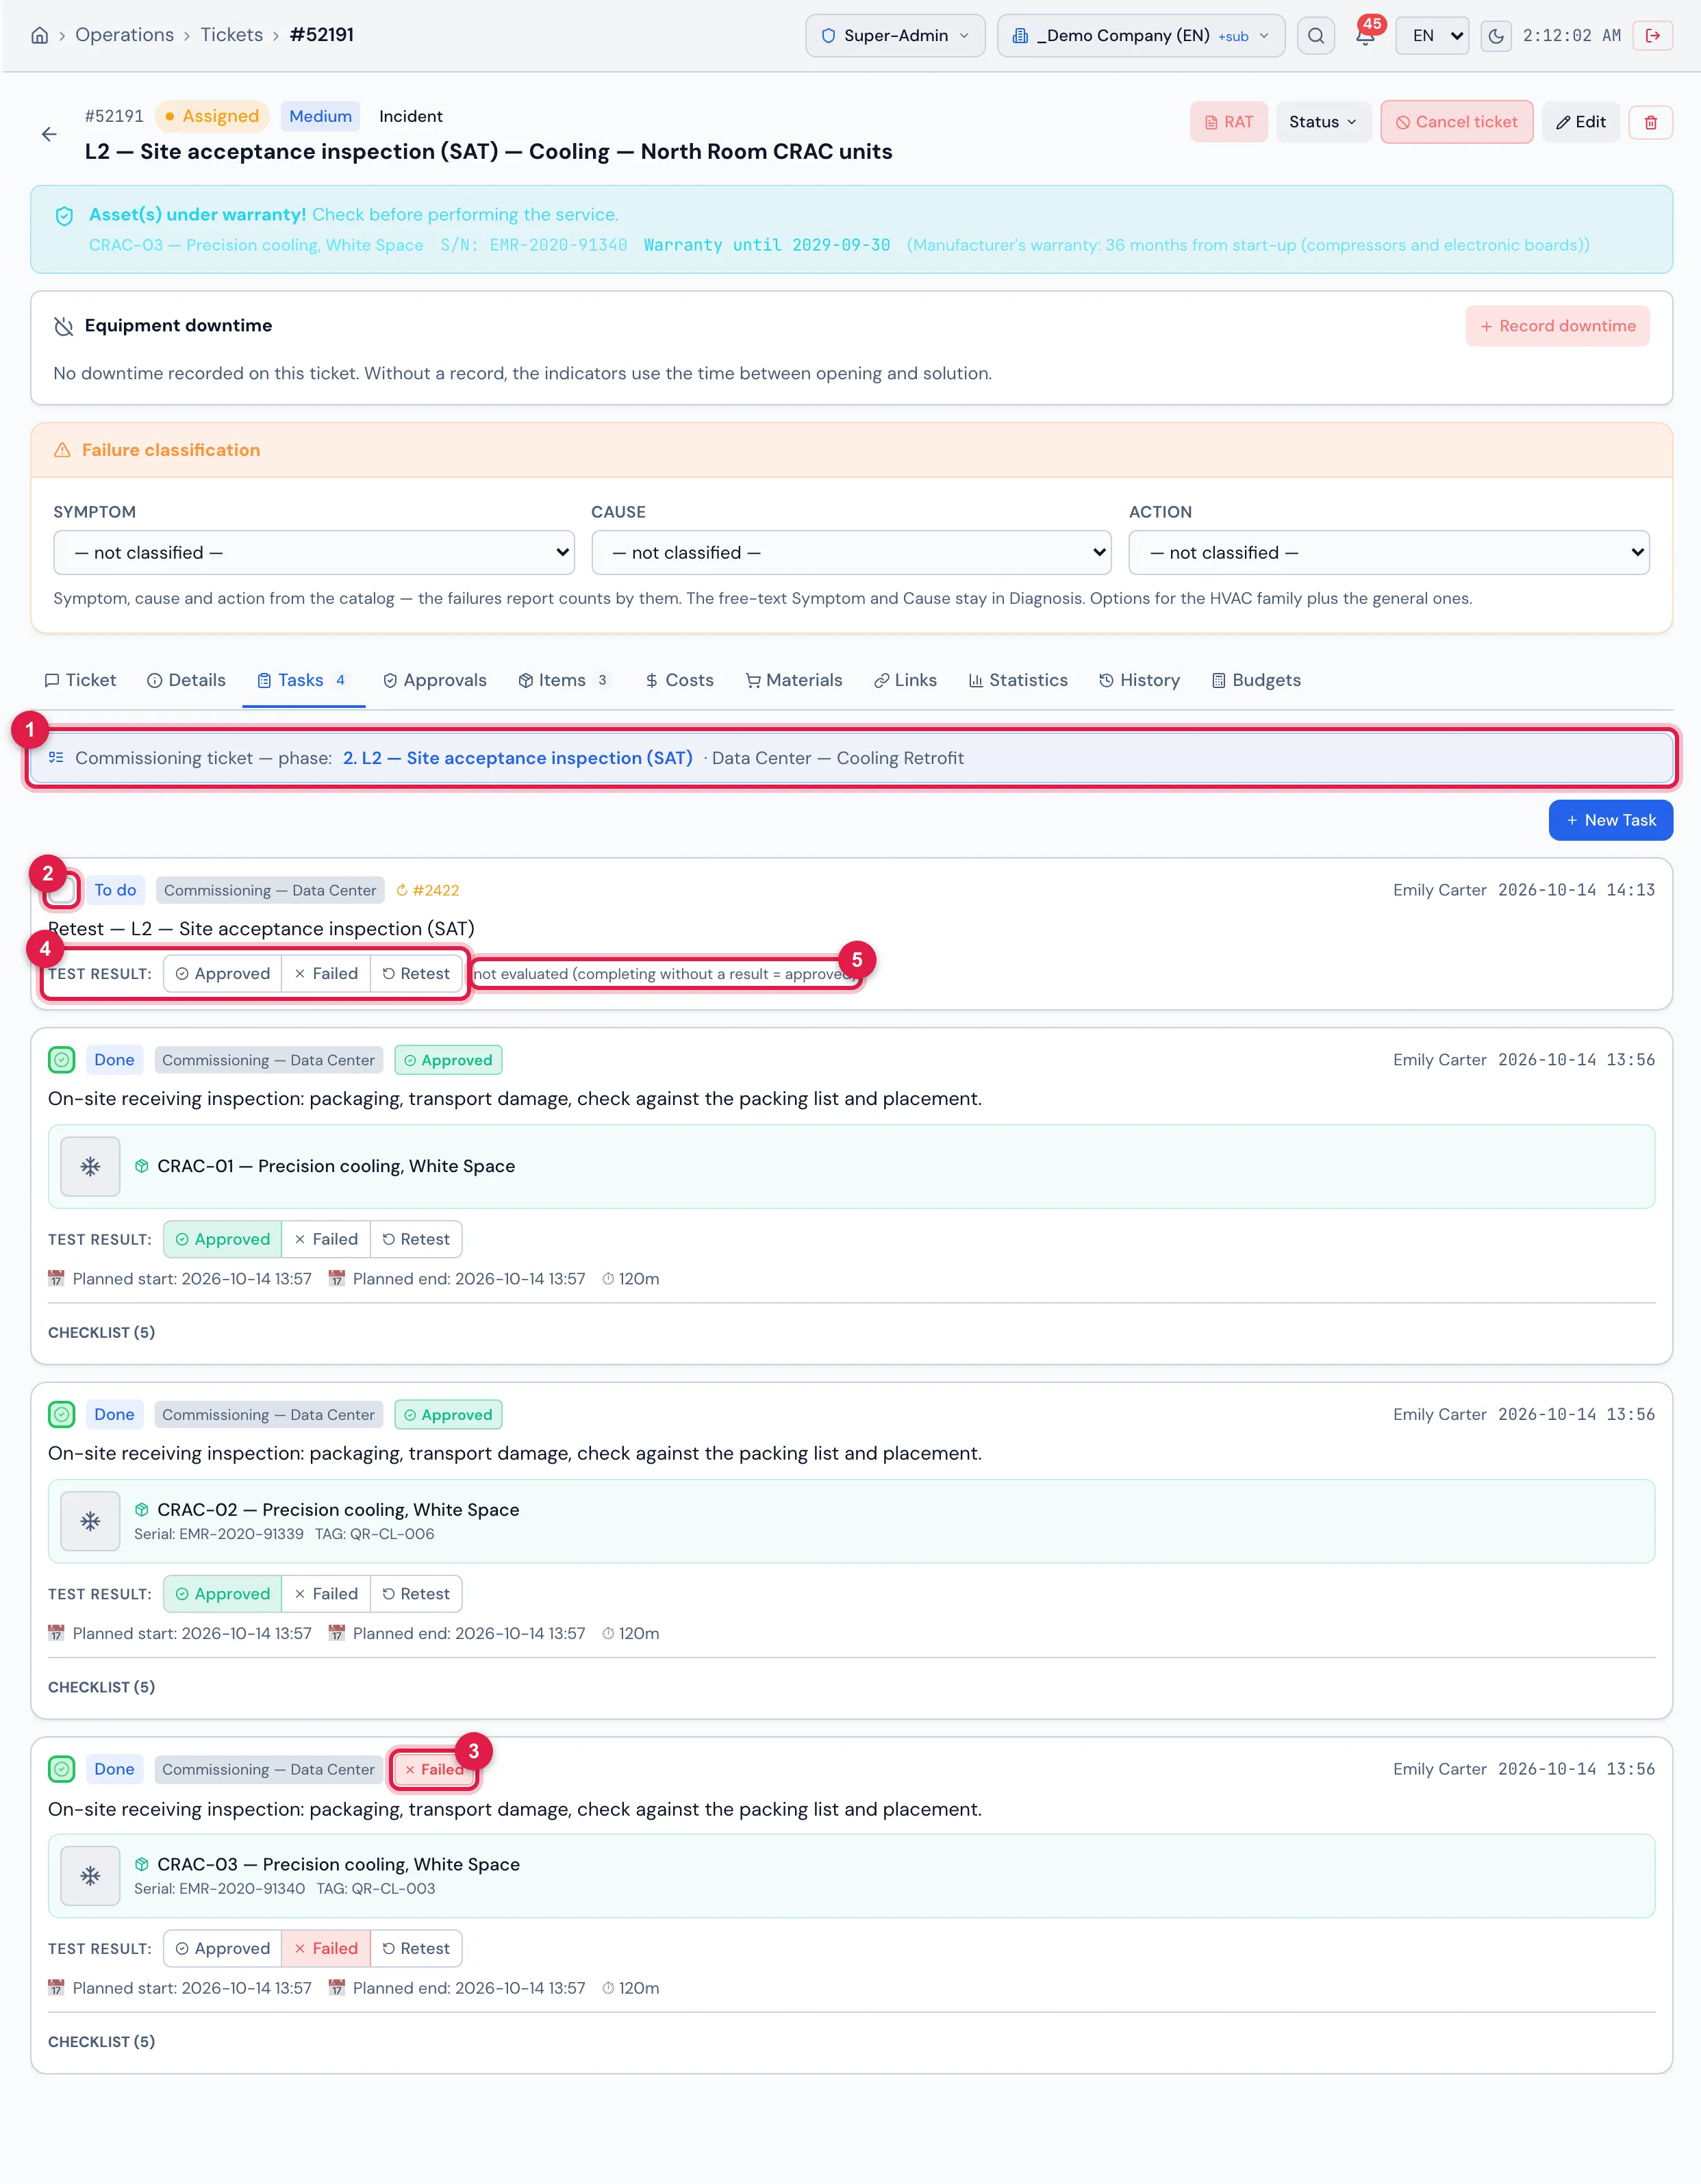
Task: Click CRAC-01 Precision cooling asset name
Action: pos(336,1166)
